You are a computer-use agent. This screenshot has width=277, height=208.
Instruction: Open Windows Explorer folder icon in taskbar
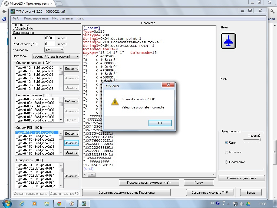pos(47,203)
